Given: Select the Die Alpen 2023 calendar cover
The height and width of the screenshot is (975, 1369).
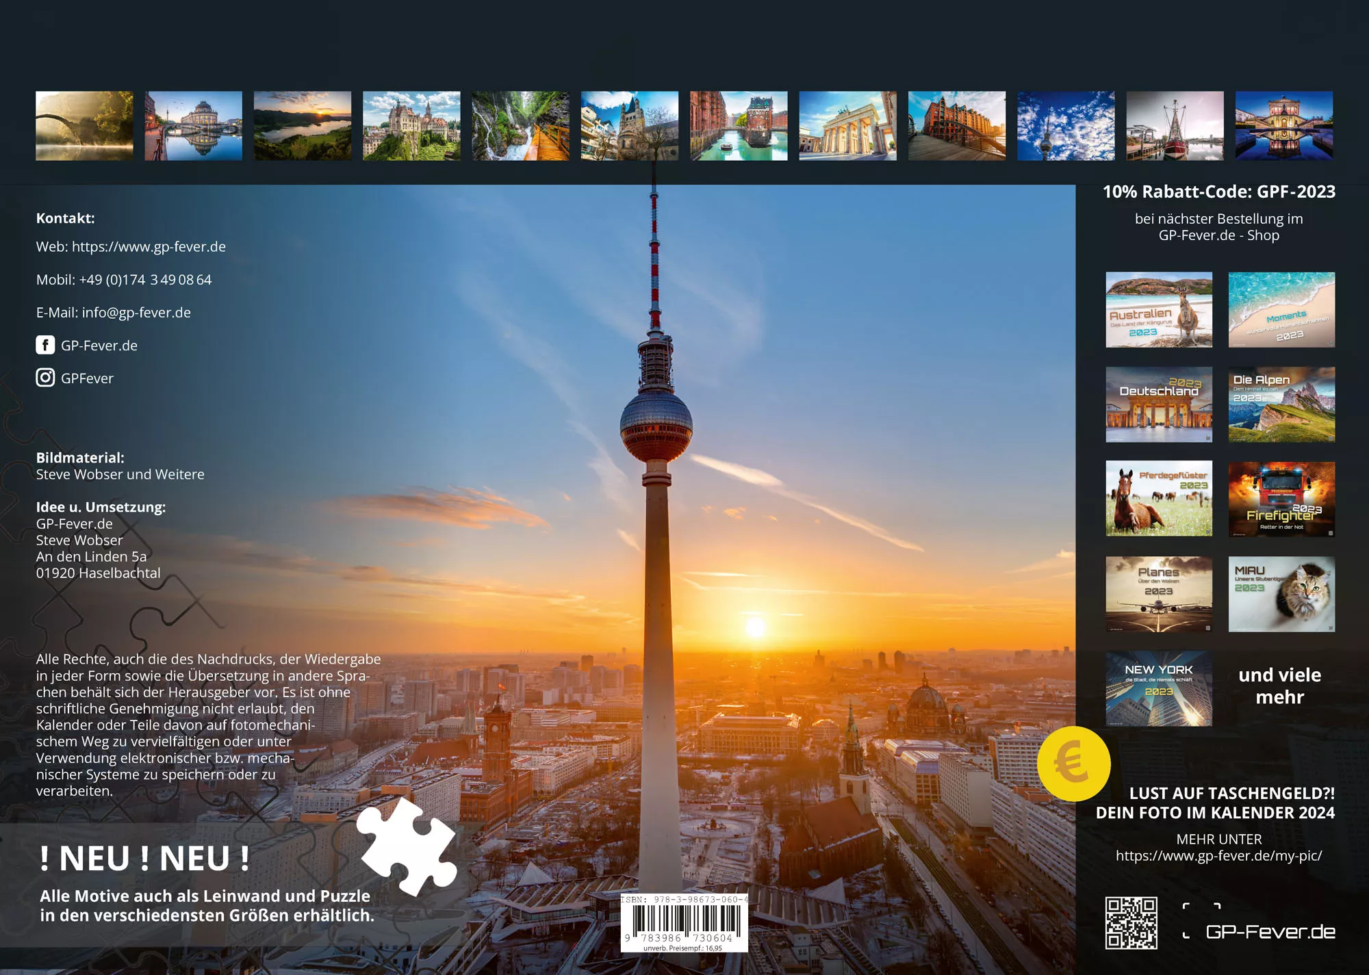Looking at the screenshot, I should click(1281, 404).
